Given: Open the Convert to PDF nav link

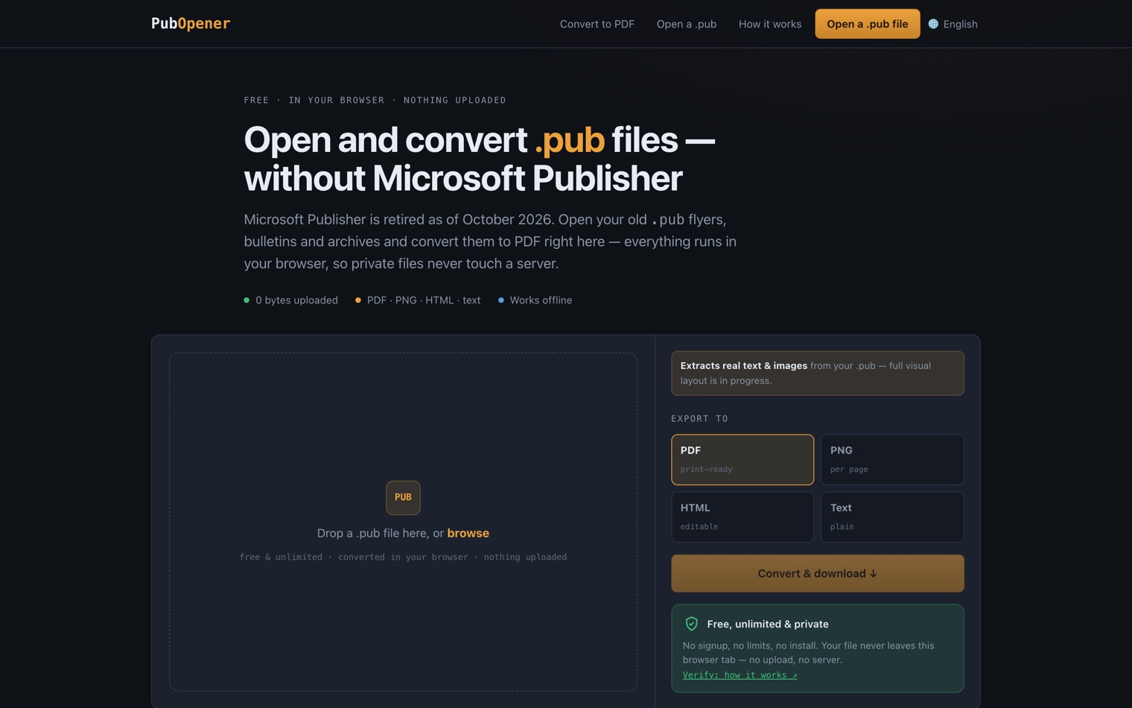Looking at the screenshot, I should [x=597, y=24].
